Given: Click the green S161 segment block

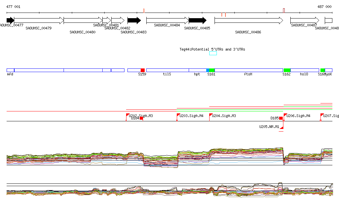Looking at the screenshot, I should [x=212, y=70].
